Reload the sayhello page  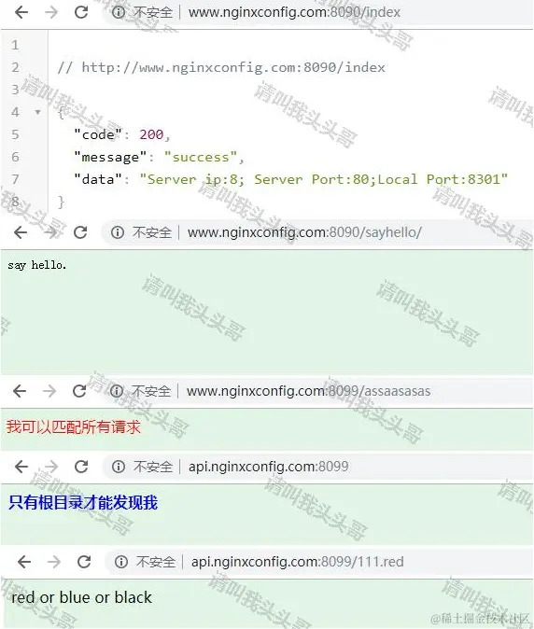[x=80, y=232]
